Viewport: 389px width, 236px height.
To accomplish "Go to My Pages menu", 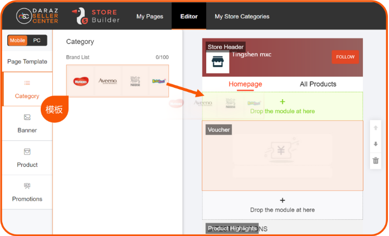I will pyautogui.click(x=150, y=16).
